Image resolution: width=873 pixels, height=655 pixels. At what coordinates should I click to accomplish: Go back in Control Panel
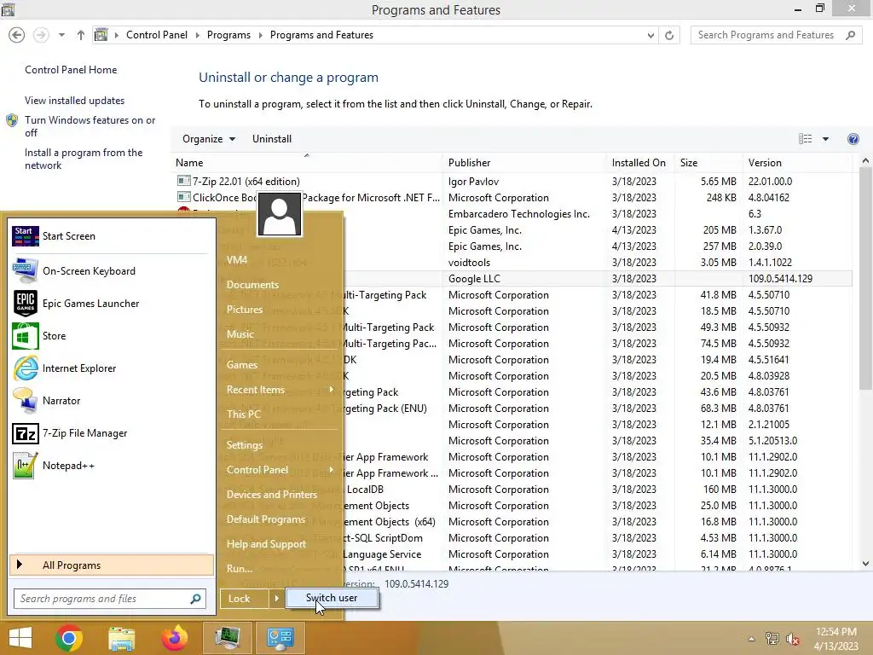[17, 35]
